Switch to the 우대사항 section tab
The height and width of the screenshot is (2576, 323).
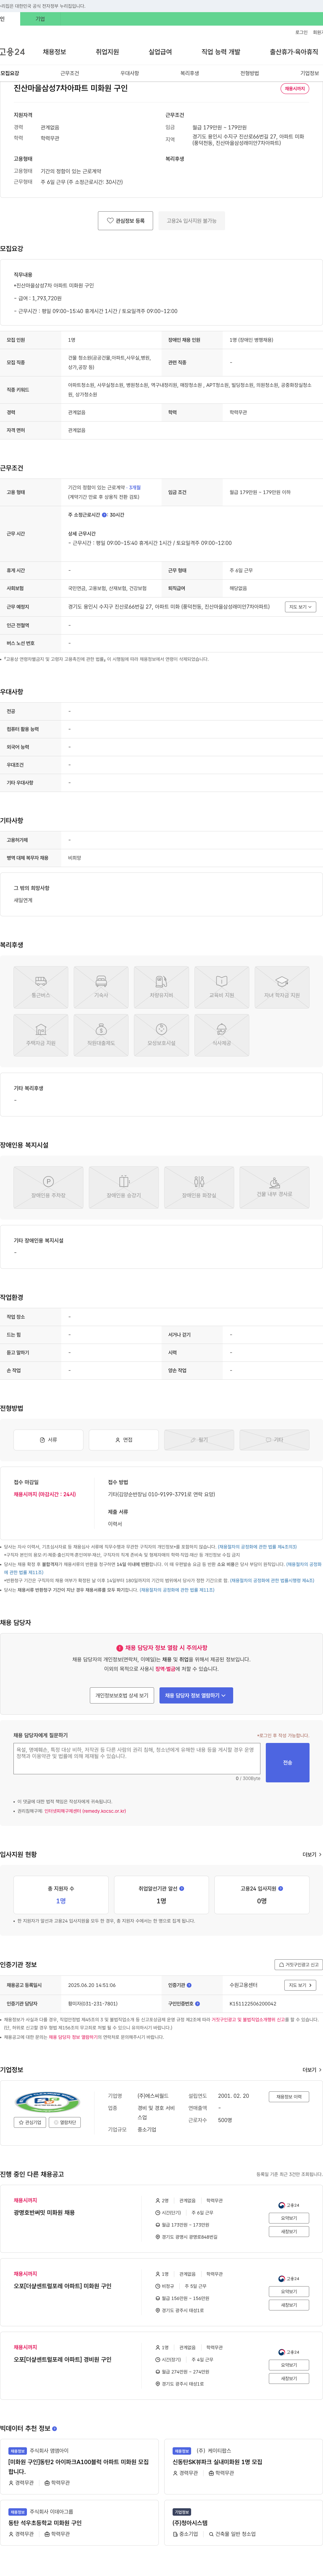[x=130, y=73]
